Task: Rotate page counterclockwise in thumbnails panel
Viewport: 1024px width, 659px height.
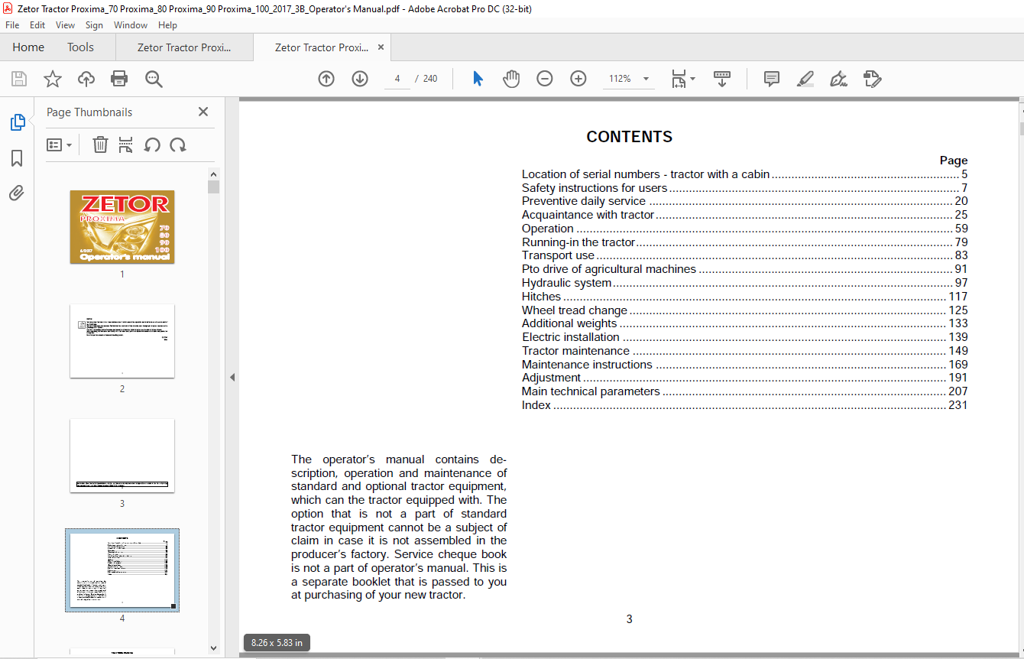Action: [x=152, y=144]
